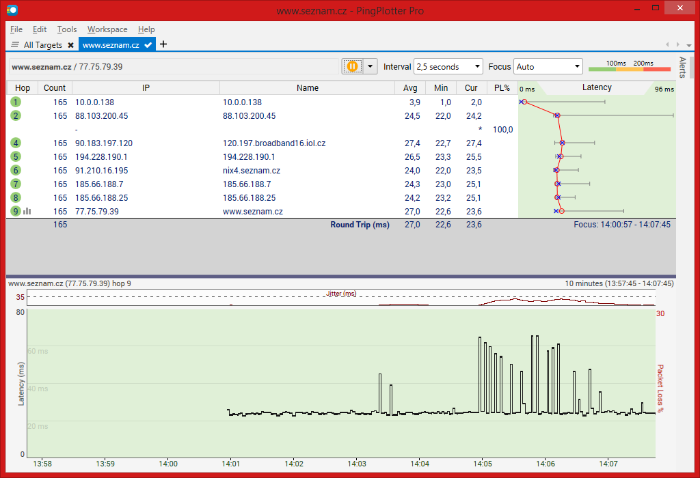The height and width of the screenshot is (478, 700).
Task: Open the Tools menu
Action: [x=67, y=29]
